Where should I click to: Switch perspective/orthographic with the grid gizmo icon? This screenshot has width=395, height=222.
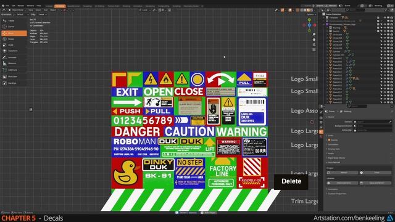[314, 49]
